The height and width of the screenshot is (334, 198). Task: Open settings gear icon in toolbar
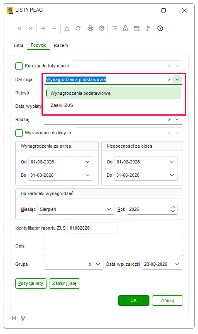(102, 28)
